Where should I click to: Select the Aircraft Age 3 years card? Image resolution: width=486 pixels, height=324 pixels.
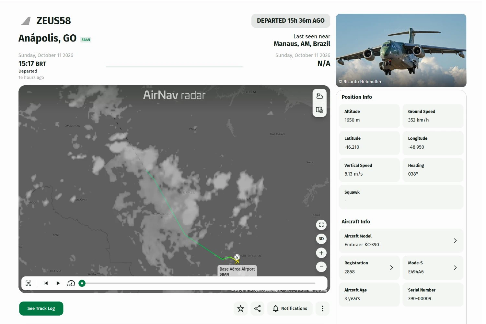coord(369,295)
